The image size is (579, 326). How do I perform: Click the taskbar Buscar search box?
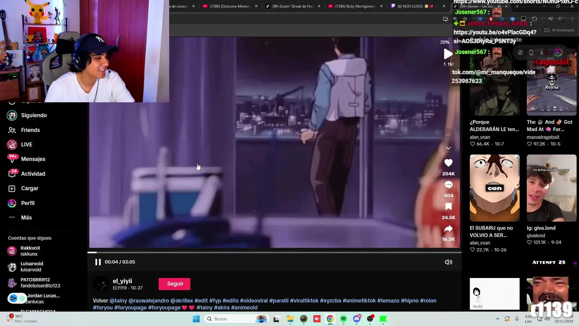tap(237, 319)
